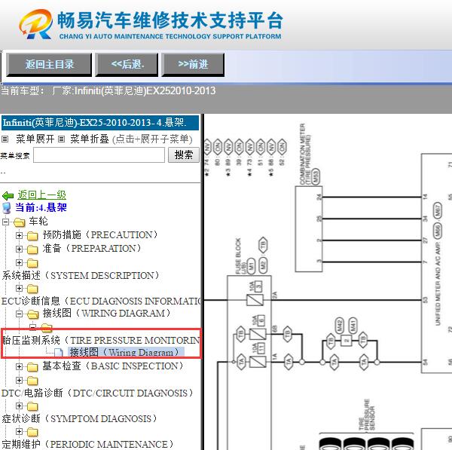This screenshot has width=452, height=450.
Task: Click the computer icon beside 当前:4.悬架
Action: click(x=6, y=208)
